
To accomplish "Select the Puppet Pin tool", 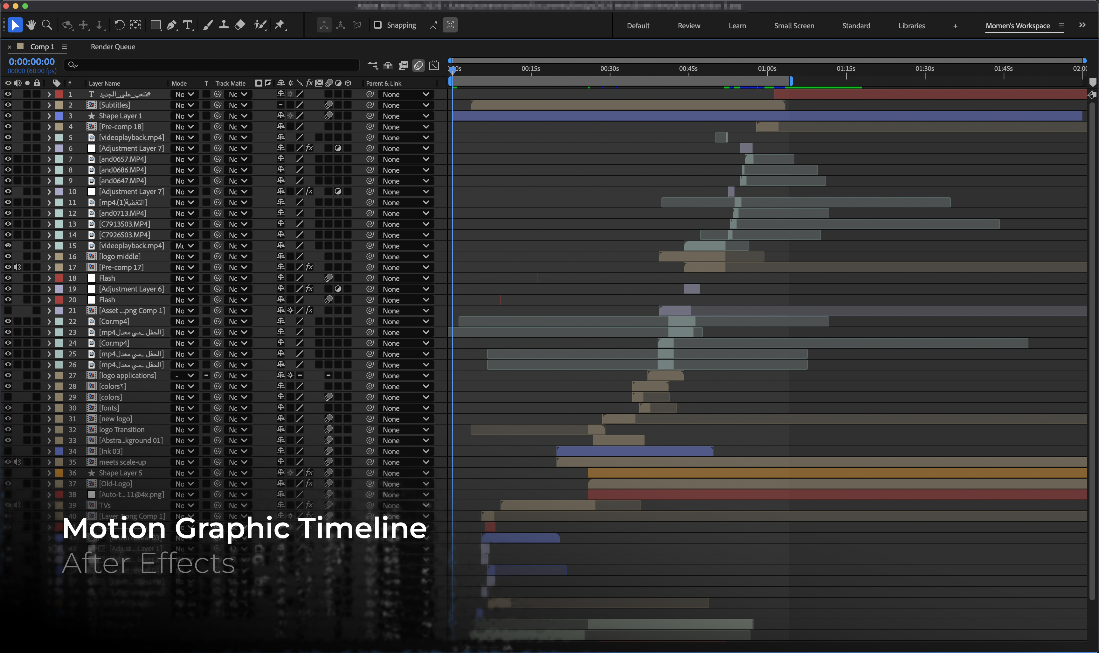I will click(280, 25).
